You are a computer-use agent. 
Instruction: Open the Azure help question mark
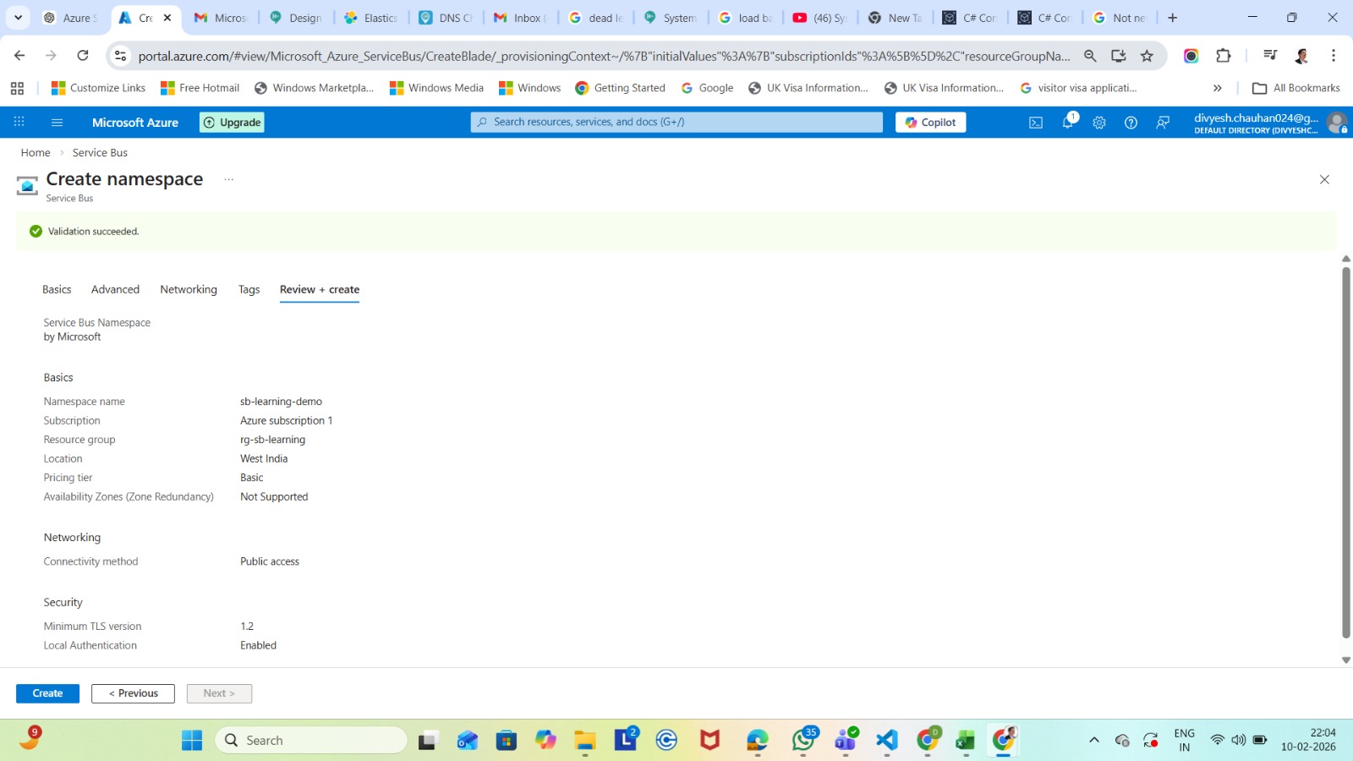[1131, 123]
